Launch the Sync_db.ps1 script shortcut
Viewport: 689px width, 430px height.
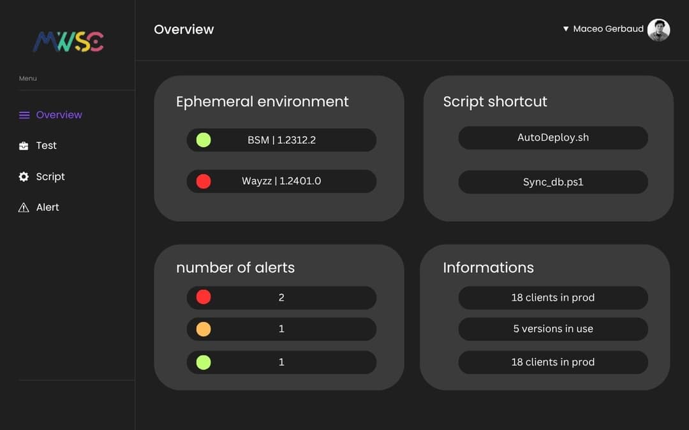(x=552, y=182)
